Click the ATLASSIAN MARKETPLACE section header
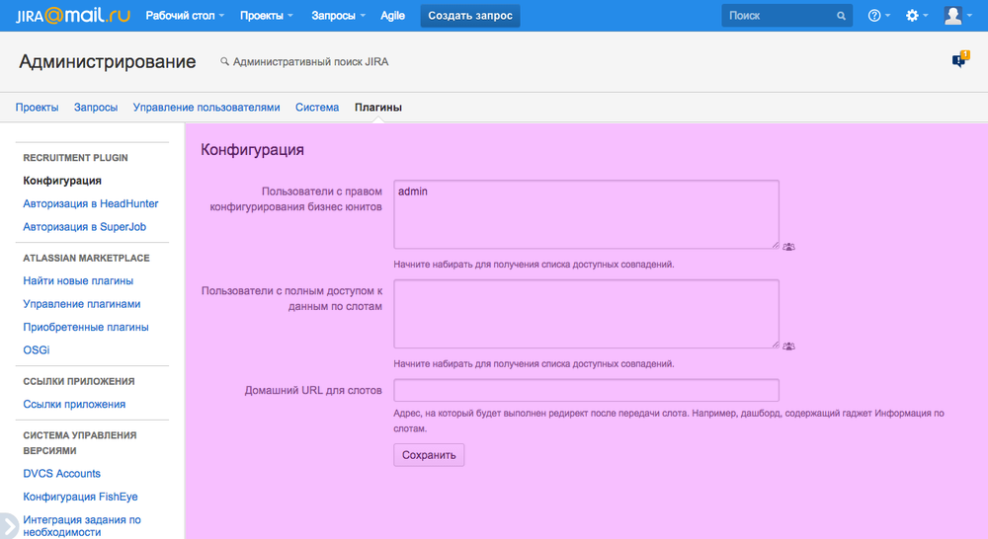 click(86, 259)
